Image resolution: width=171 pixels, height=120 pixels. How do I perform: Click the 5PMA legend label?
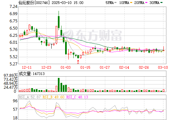pos(110,3)
